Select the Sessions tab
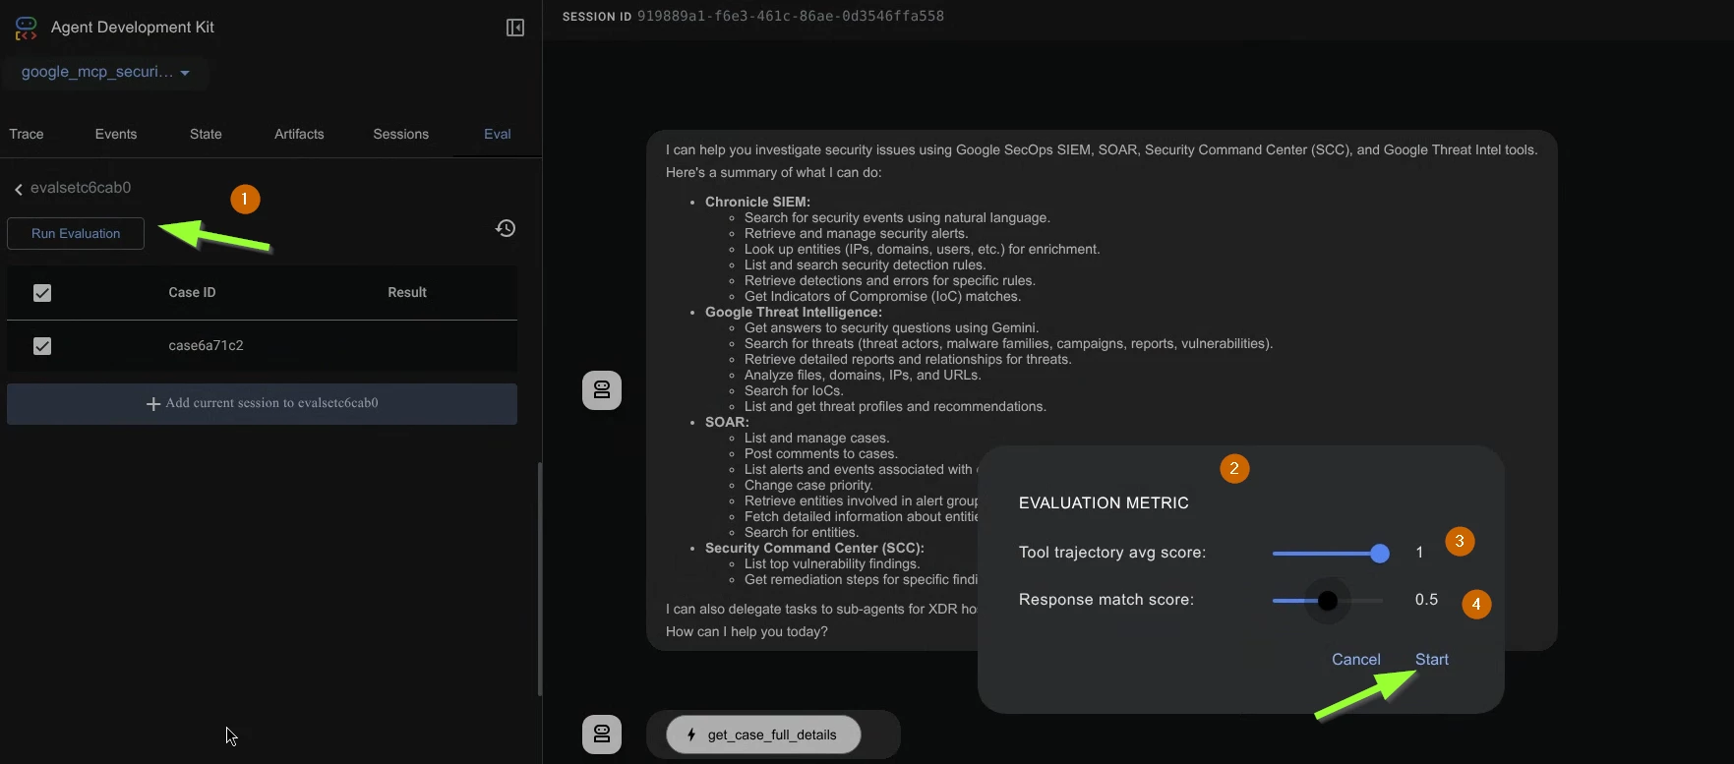The image size is (1734, 764). (x=400, y=134)
